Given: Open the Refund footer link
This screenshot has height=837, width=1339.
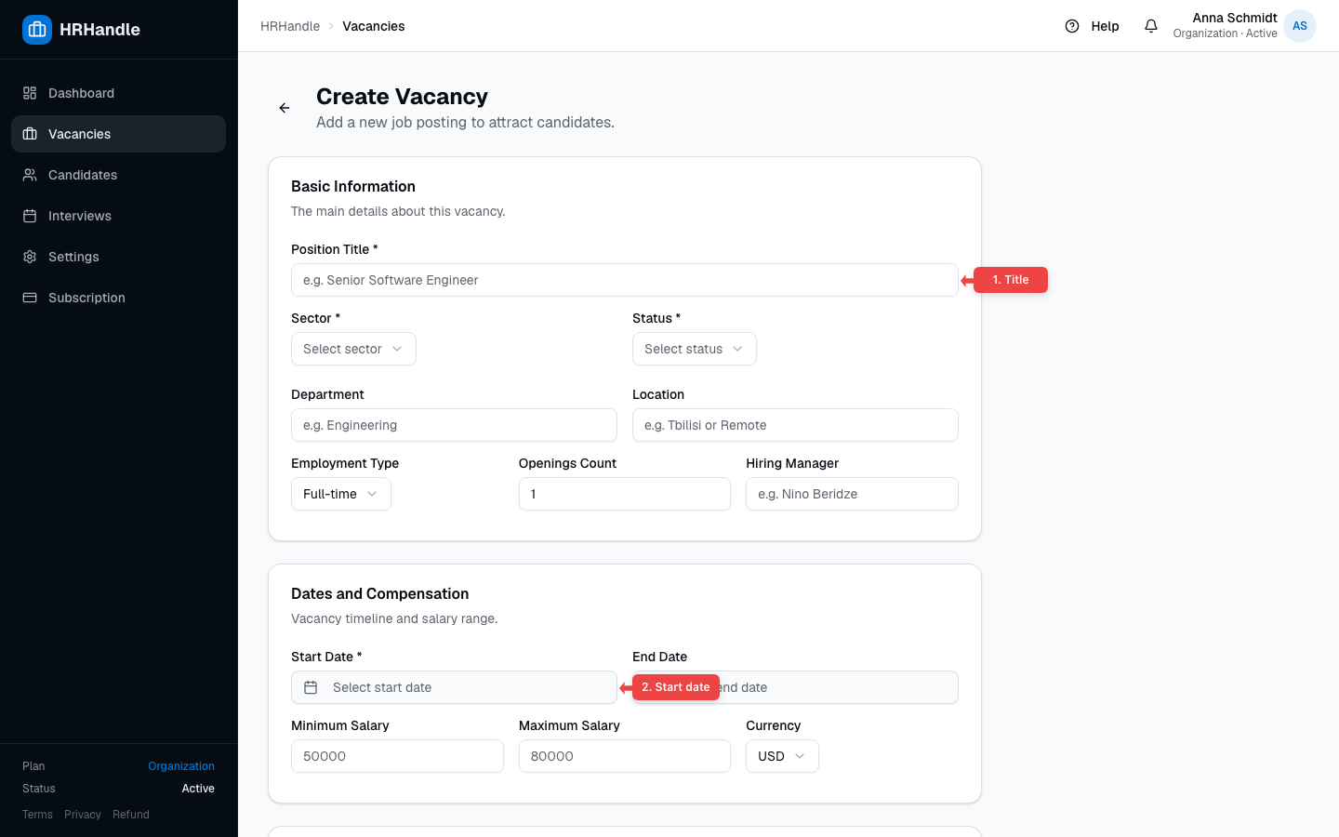Looking at the screenshot, I should [131, 815].
